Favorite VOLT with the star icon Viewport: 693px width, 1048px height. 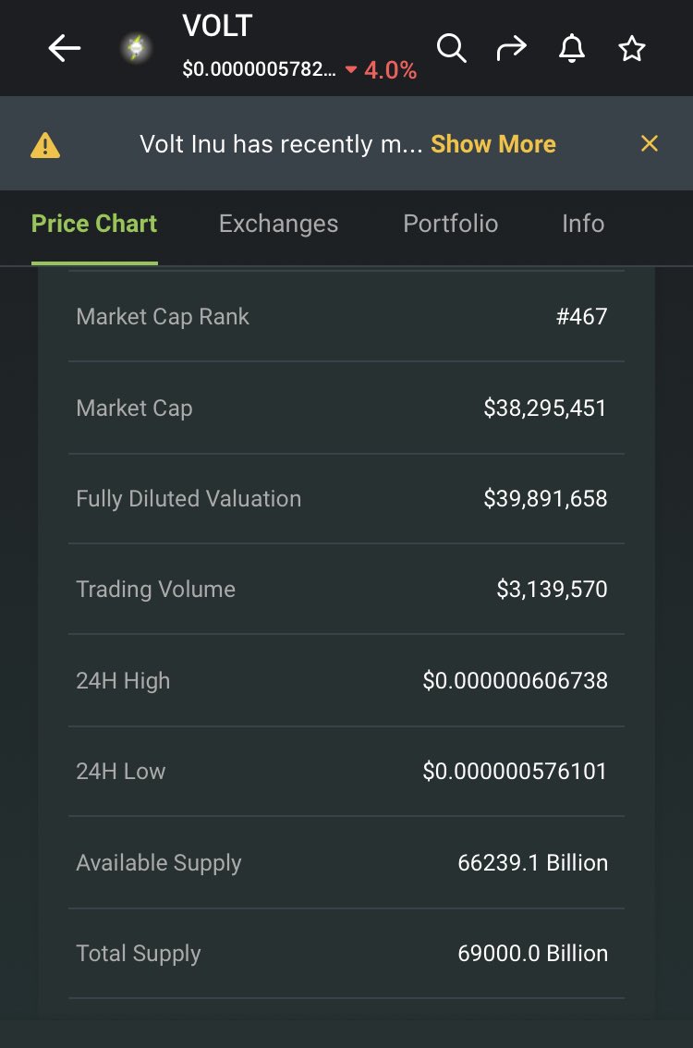tap(631, 49)
